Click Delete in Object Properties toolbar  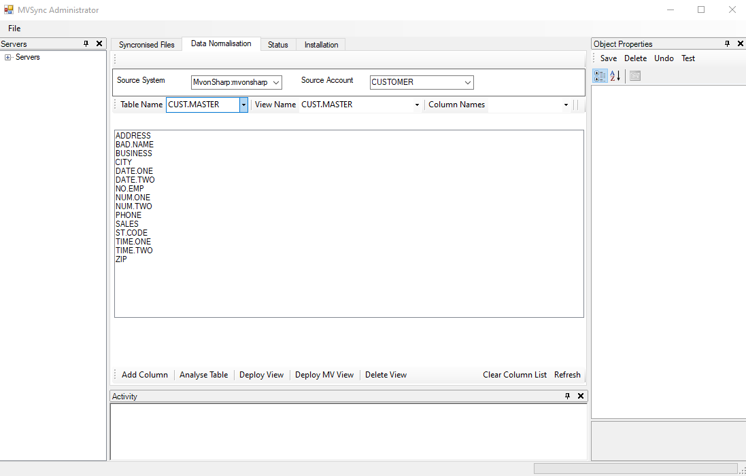[x=635, y=58]
